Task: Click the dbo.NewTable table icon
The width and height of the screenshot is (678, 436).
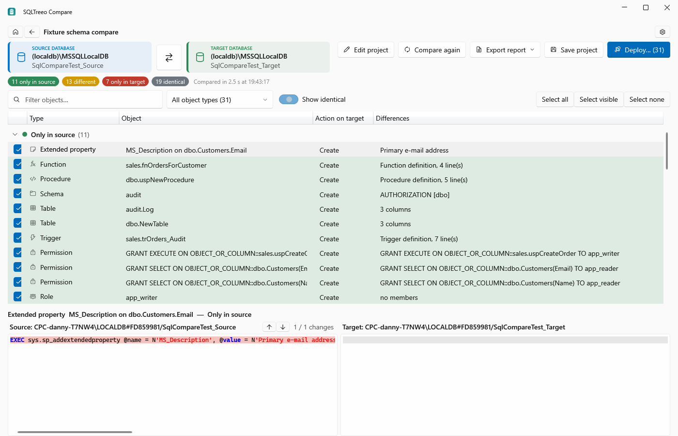Action: click(x=33, y=223)
